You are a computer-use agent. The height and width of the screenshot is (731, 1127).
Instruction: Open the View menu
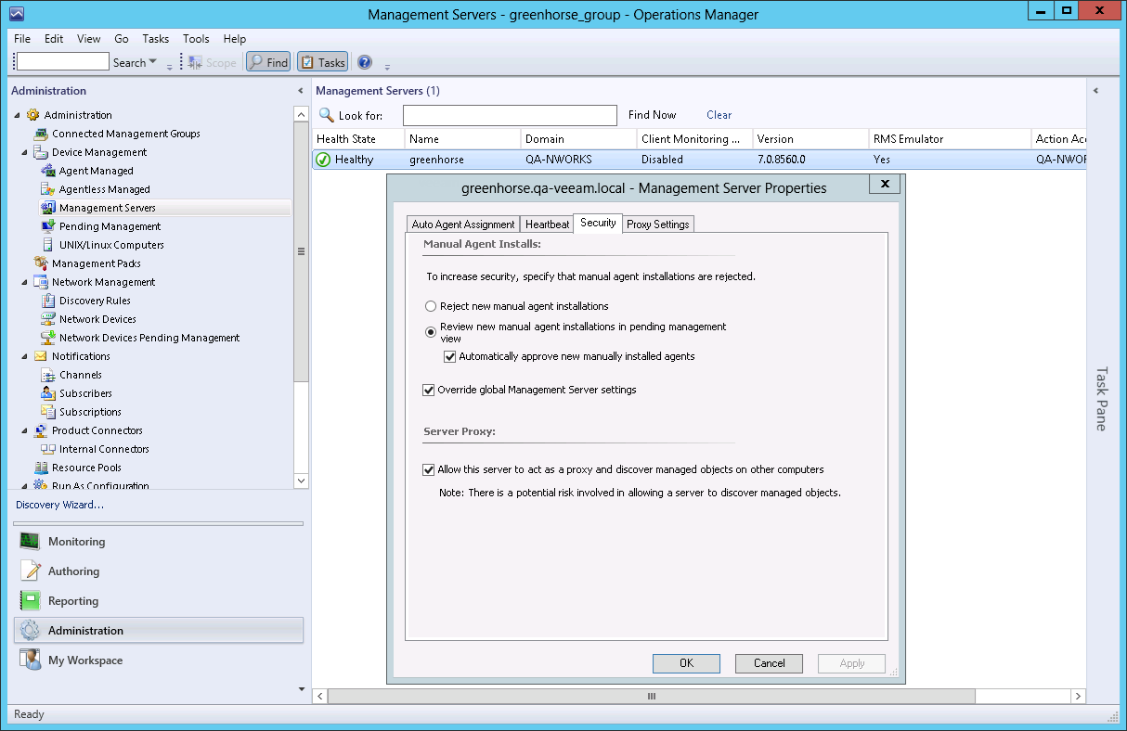89,39
